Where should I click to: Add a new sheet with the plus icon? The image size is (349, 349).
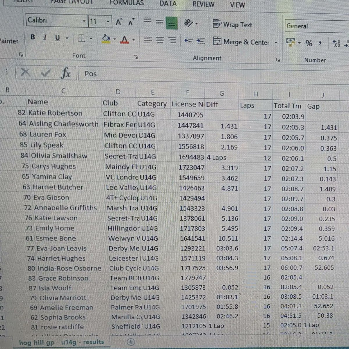tap(131, 342)
